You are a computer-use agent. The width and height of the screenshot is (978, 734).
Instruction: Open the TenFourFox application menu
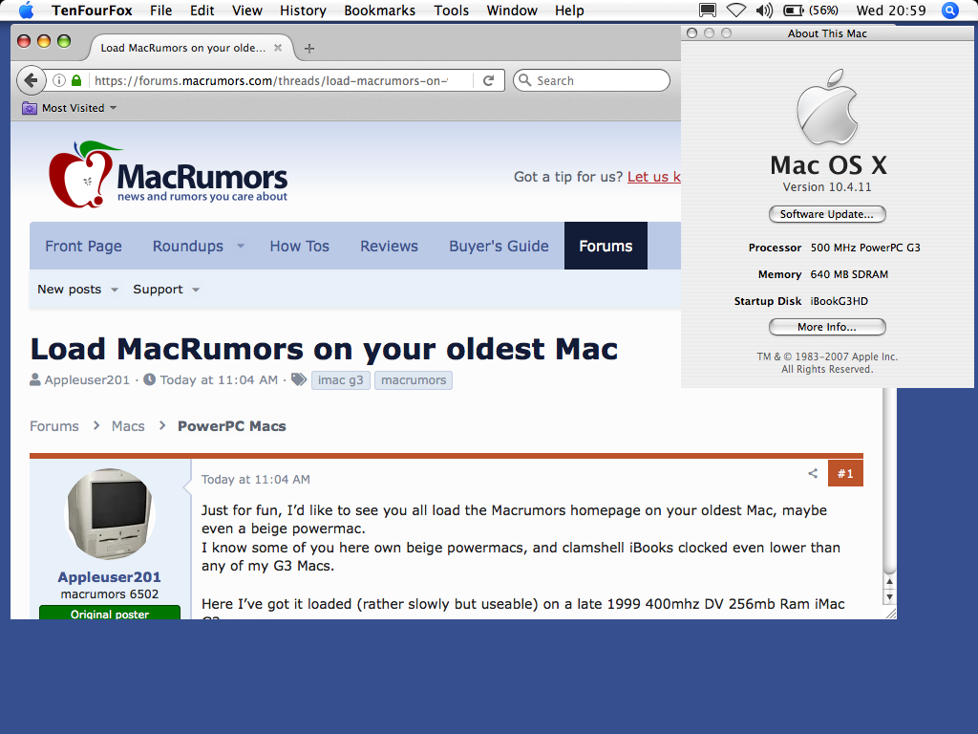point(93,11)
